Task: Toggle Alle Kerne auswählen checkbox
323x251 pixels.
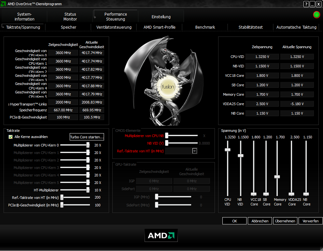Action: (10, 137)
